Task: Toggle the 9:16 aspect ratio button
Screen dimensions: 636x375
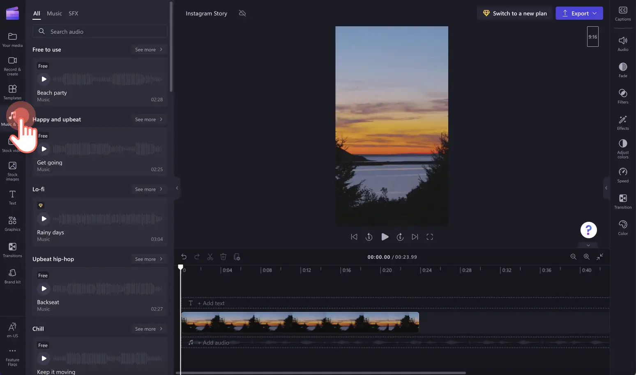Action: [x=592, y=37]
